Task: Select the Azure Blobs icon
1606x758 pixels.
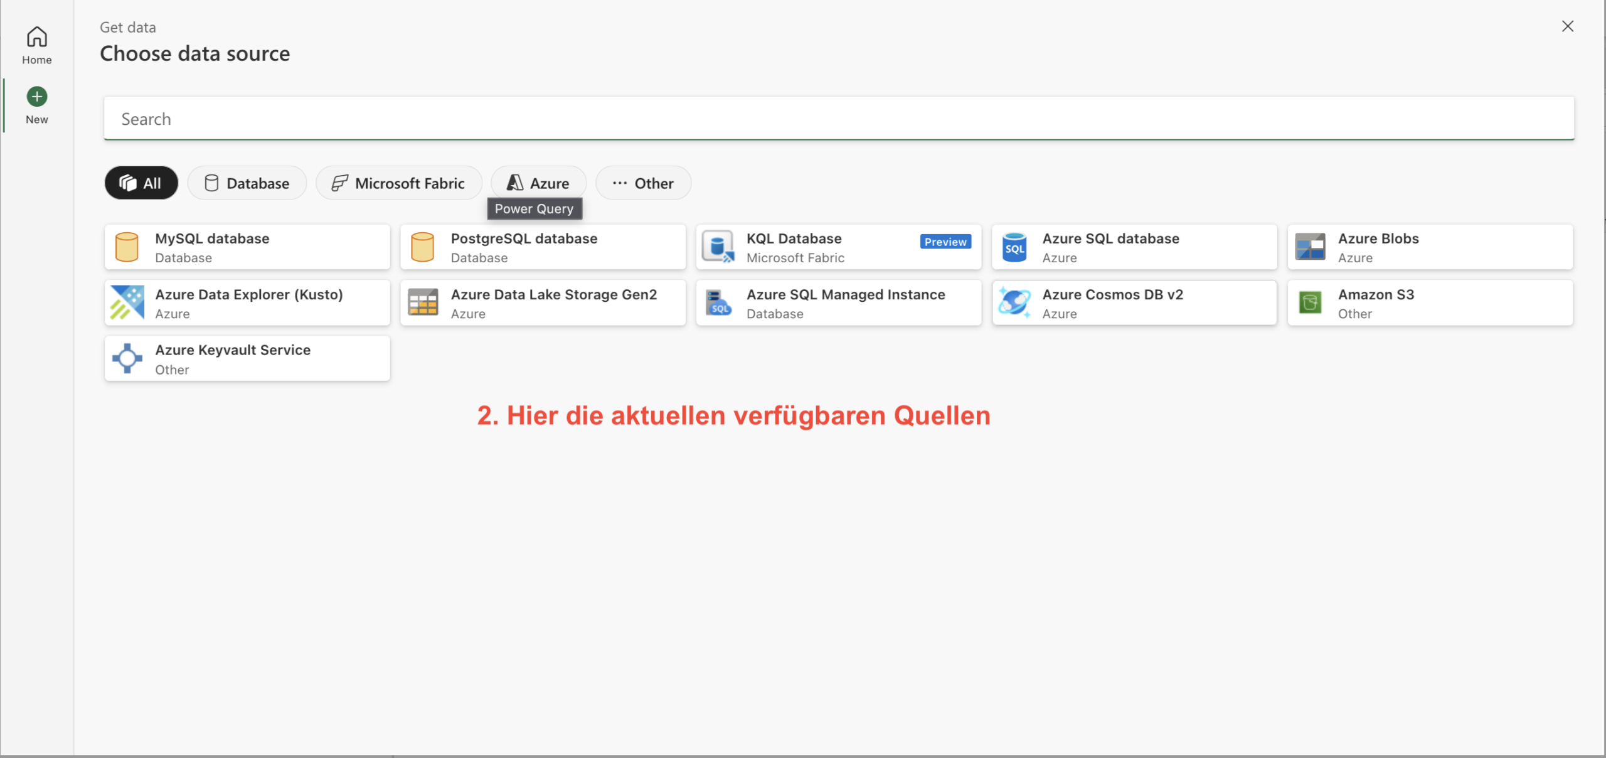Action: tap(1310, 247)
